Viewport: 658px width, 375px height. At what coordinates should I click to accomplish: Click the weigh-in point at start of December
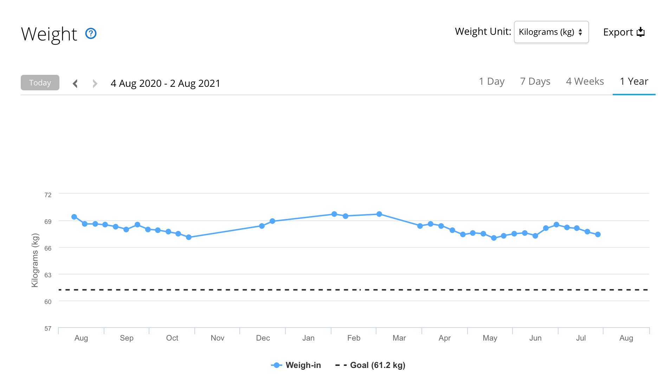click(262, 226)
